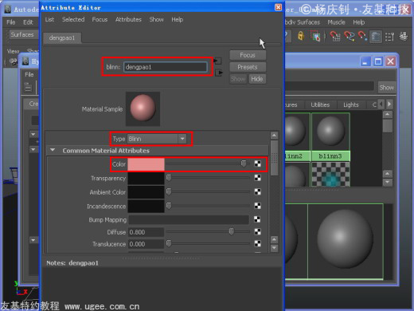Viewport: 414px width, 311px height.
Task: Open the Translucence map checker button
Action: (257, 244)
